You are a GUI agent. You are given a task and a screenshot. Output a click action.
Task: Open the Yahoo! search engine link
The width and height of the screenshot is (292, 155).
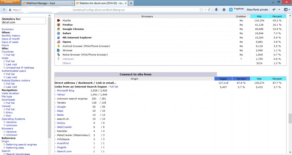point(61,95)
